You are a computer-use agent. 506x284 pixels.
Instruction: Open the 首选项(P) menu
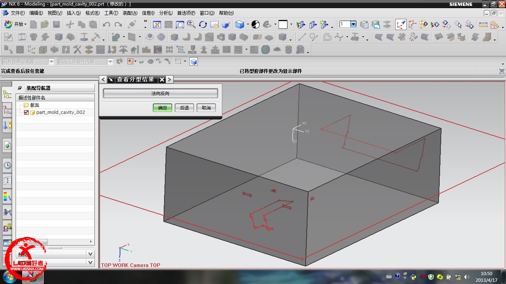click(x=186, y=13)
